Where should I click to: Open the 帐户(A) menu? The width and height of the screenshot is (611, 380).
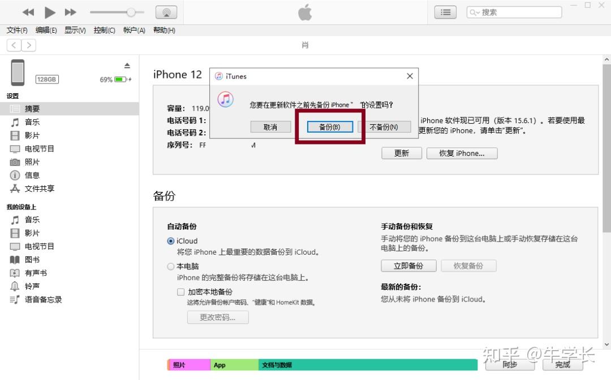coord(134,30)
